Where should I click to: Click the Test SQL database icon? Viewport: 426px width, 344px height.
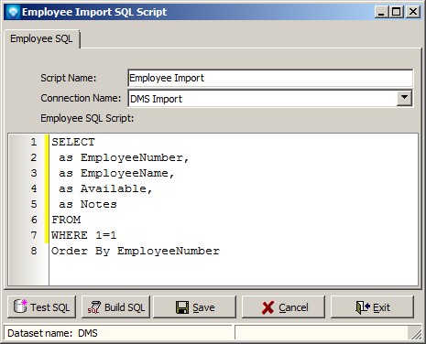click(x=20, y=306)
